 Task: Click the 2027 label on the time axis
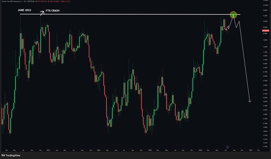(251, 150)
